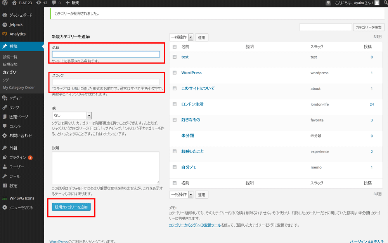
Task: Open the タグ submenu item
Action: [x=6, y=80]
